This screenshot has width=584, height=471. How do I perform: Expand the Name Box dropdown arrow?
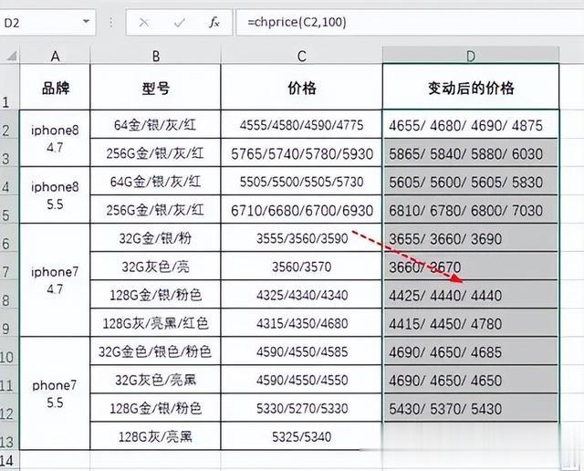(86, 22)
